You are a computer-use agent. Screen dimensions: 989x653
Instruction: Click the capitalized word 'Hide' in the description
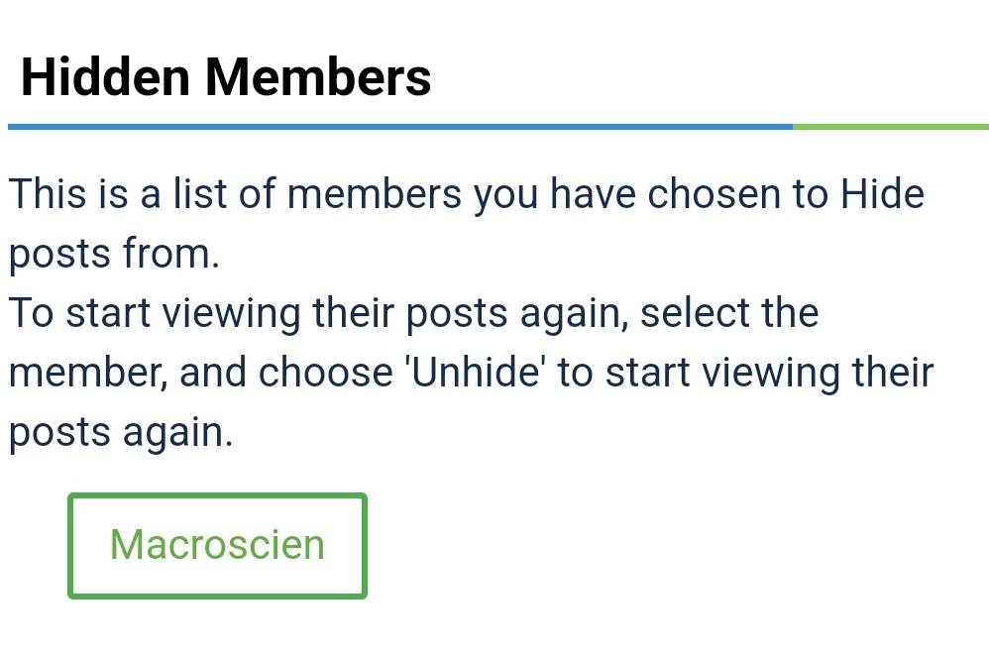tap(882, 193)
